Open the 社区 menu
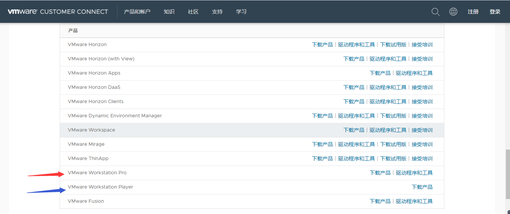 click(193, 12)
